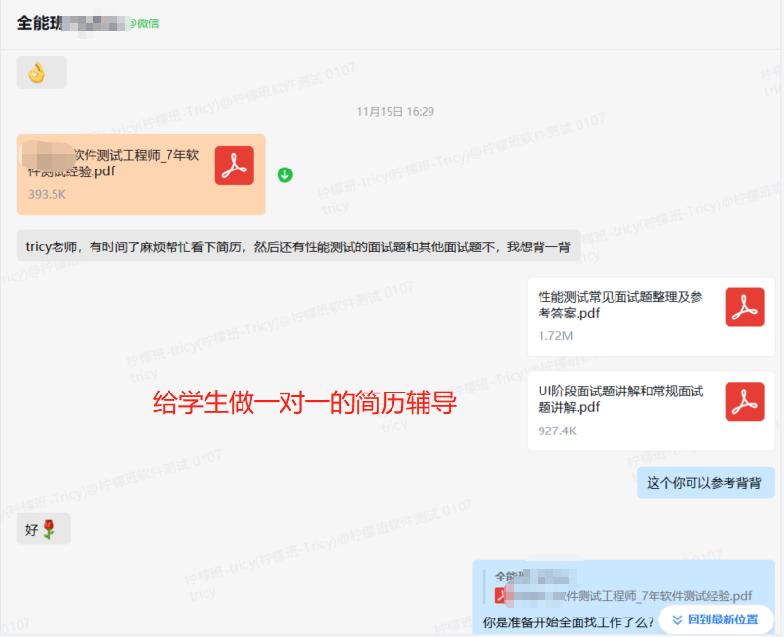
Task: Click the 好 rose emoji reply message
Action: (44, 530)
